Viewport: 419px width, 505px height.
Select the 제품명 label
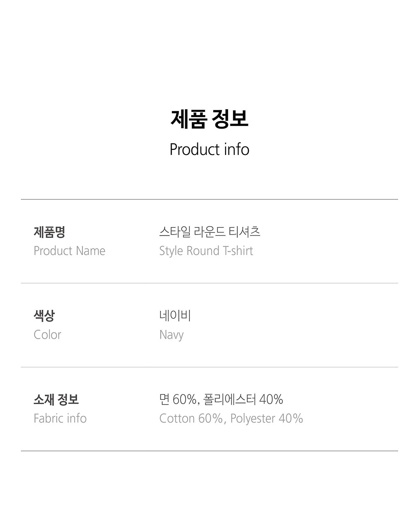click(x=49, y=232)
